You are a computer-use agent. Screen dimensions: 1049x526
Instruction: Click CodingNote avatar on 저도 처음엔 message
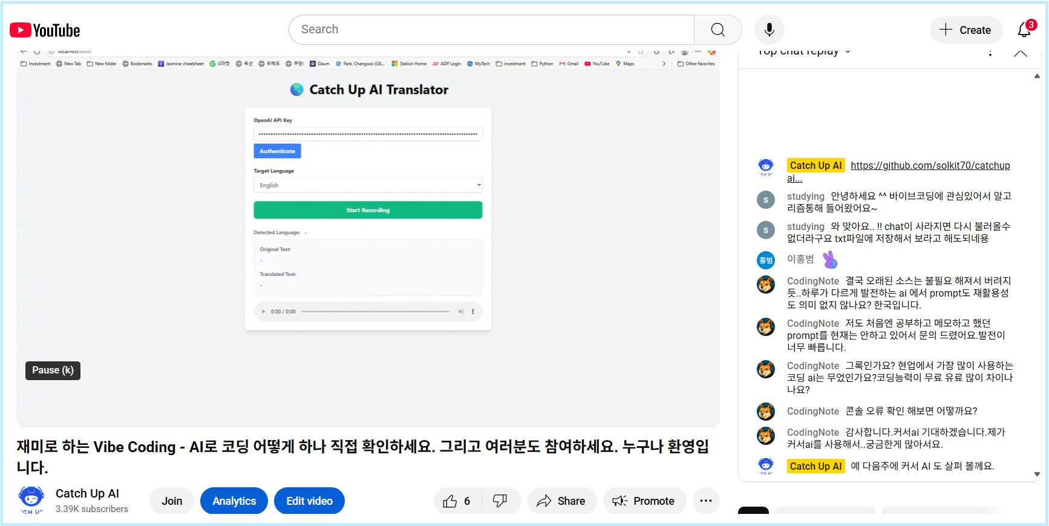766,327
